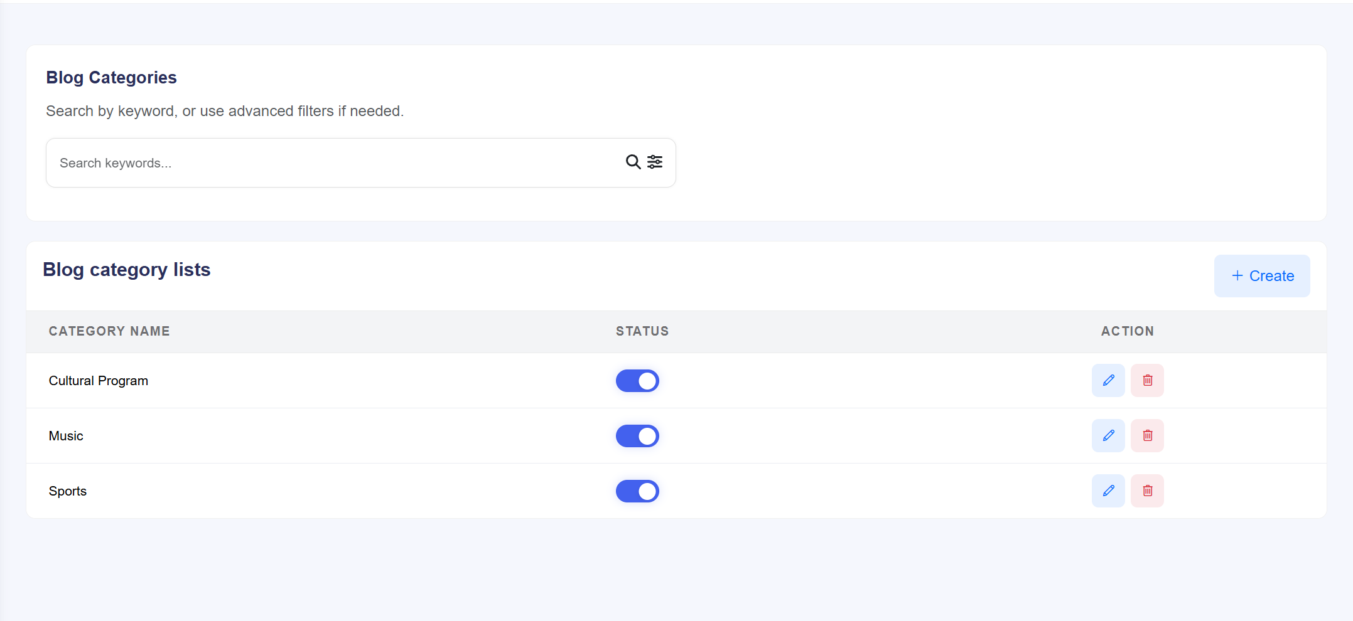The image size is (1353, 621).
Task: Select the Sports category name
Action: coord(68,491)
